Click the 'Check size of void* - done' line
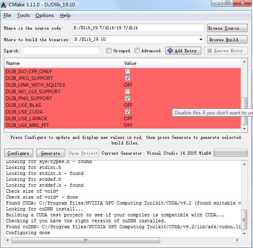The height and width of the screenshot is (248, 253). tap(42, 197)
